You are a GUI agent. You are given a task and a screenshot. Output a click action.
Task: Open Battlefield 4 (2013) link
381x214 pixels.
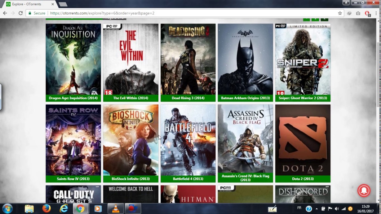188,179
